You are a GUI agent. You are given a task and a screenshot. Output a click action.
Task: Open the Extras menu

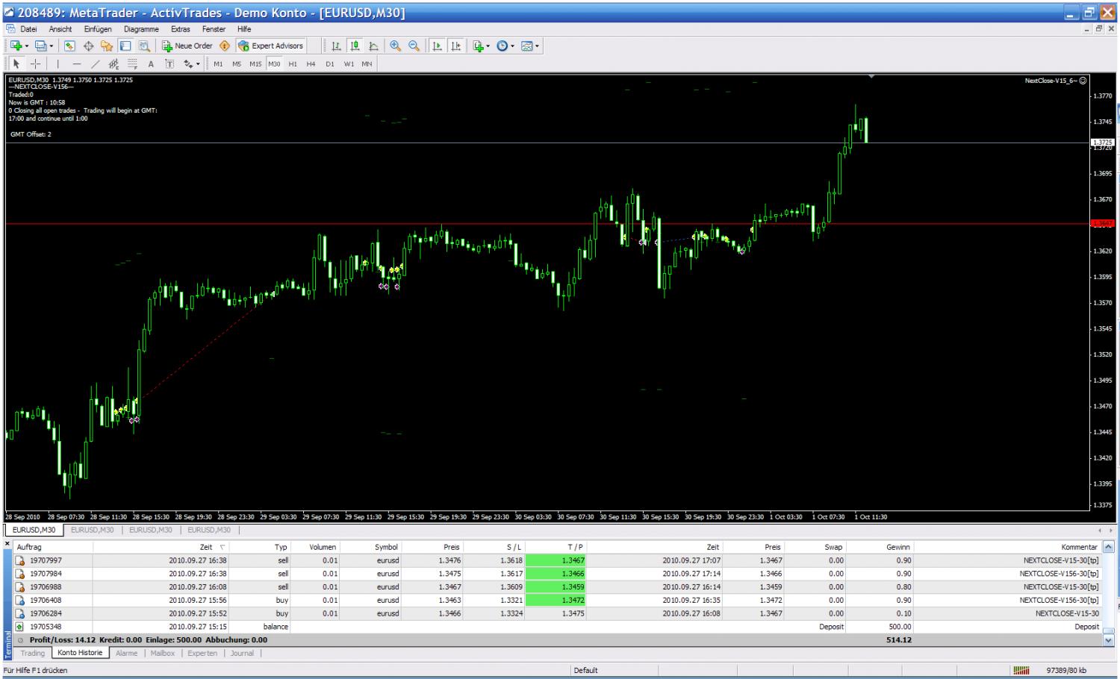180,29
